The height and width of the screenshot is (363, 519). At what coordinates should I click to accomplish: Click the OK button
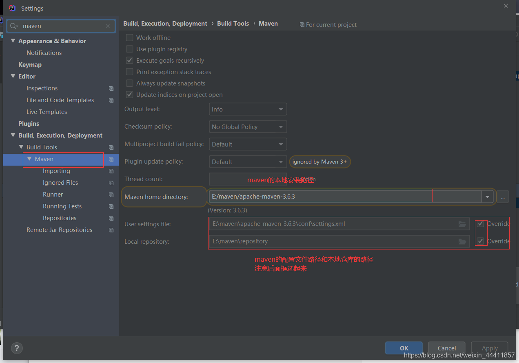404,348
